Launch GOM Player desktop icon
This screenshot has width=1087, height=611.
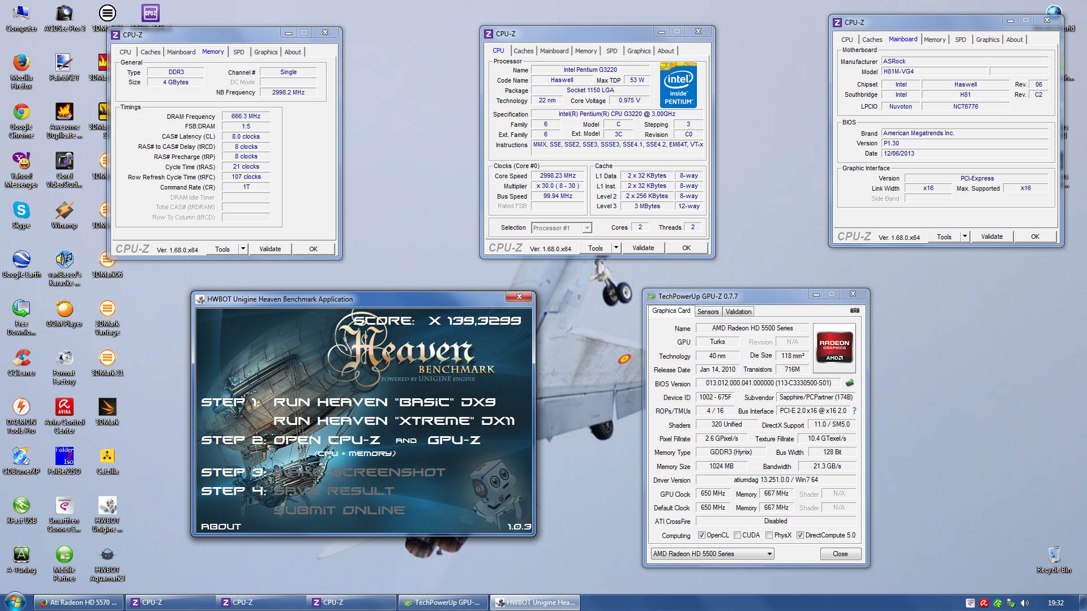64,313
